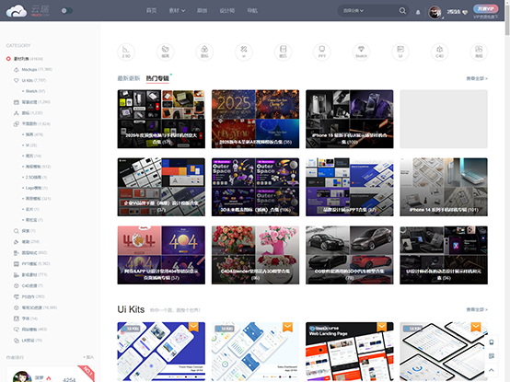Open 设计师 in the top navigation
Screen dimensions: 510x382
[227, 11]
